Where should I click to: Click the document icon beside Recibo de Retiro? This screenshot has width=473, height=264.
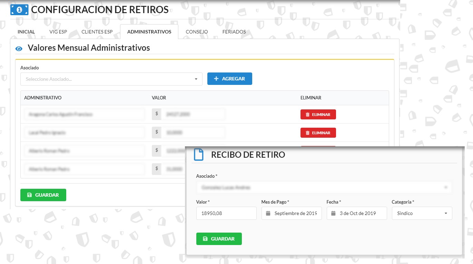tap(199, 155)
